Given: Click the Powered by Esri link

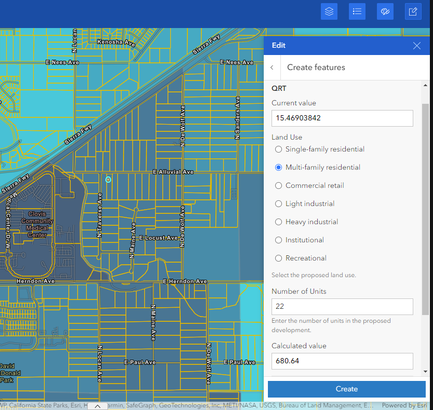Looking at the screenshot, I should pyautogui.click(x=404, y=405).
